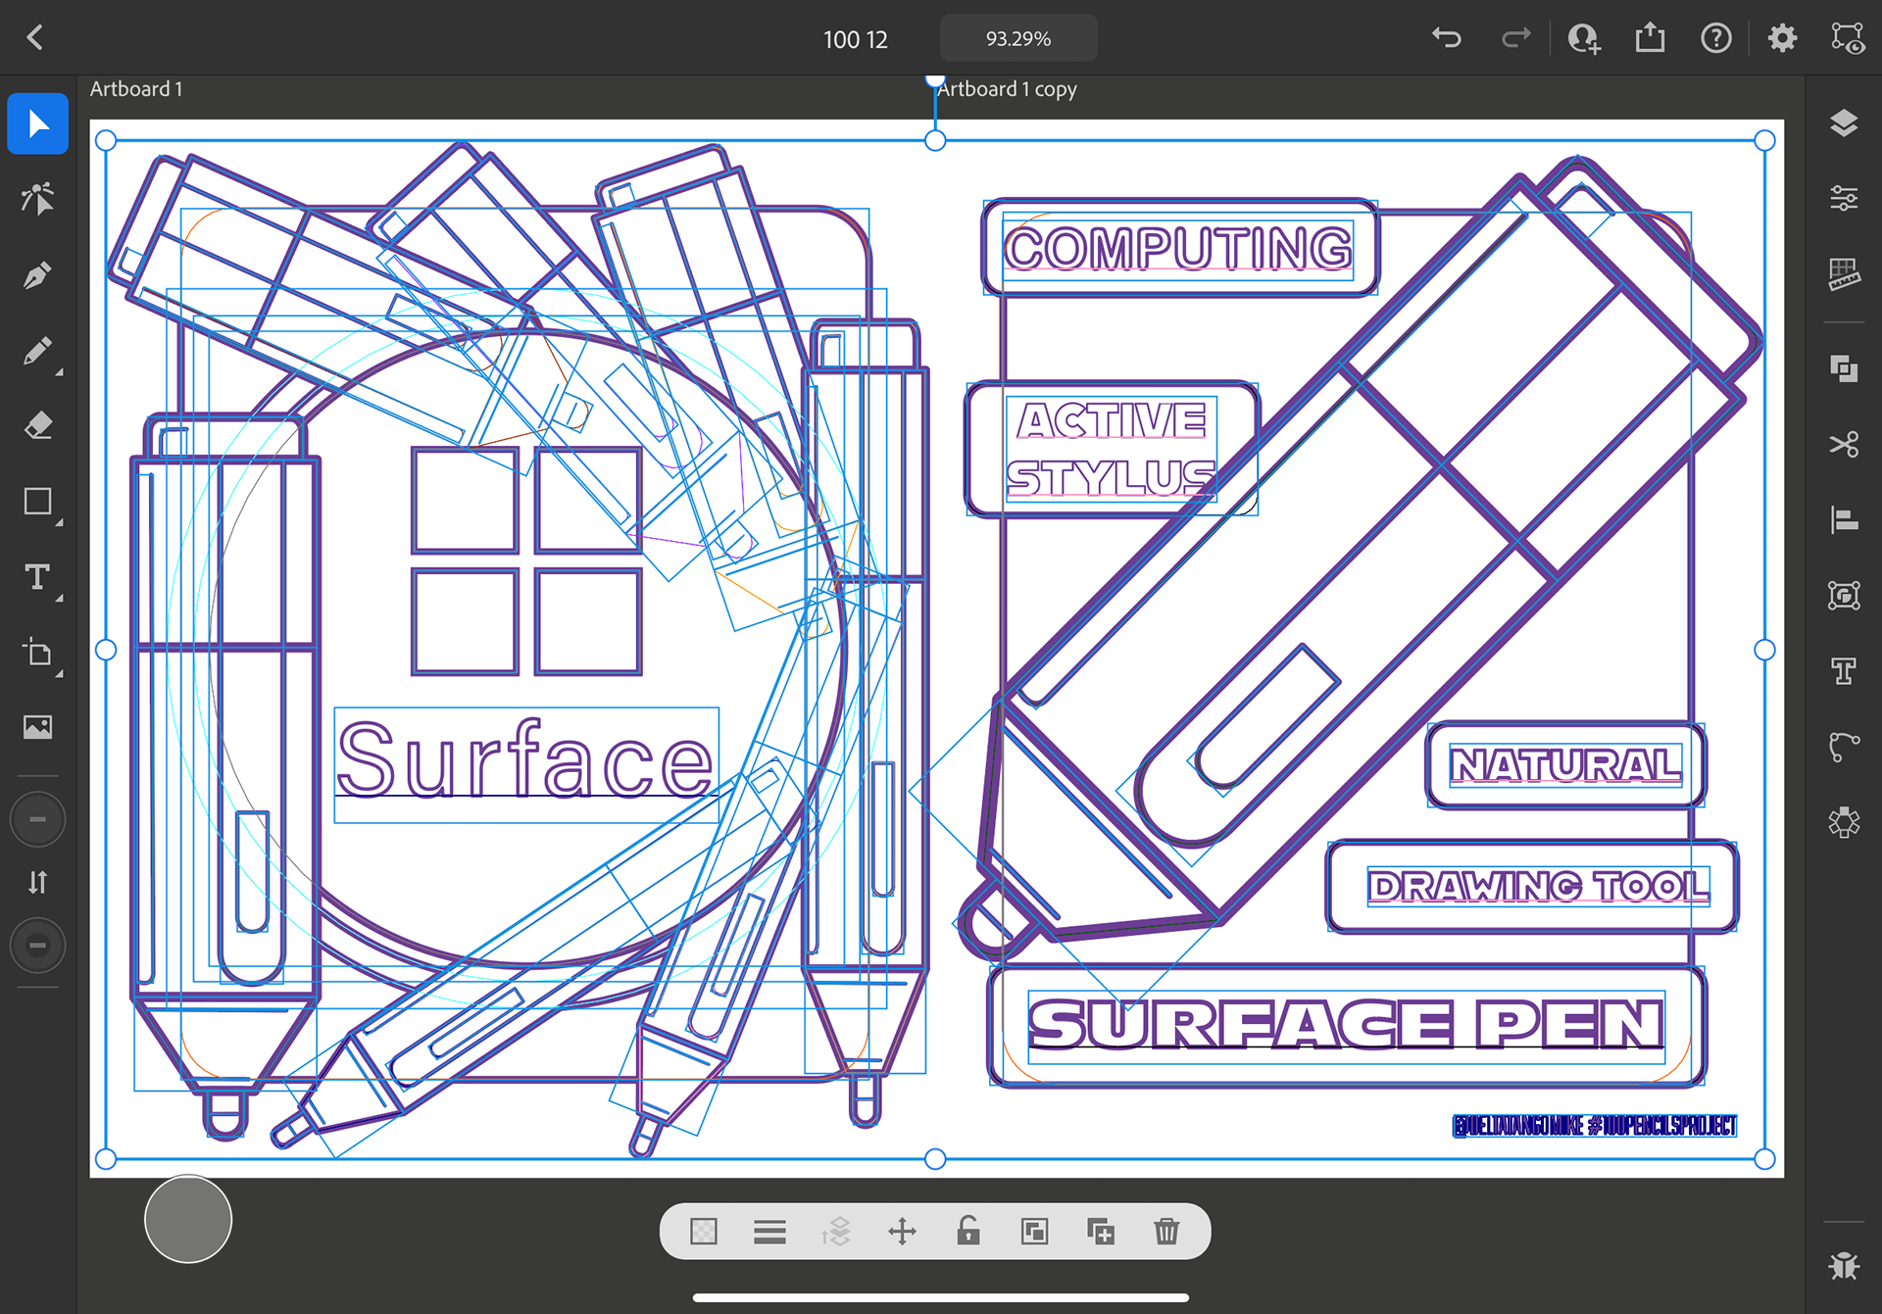Image resolution: width=1882 pixels, height=1314 pixels.
Task: Open the Align panel
Action: (1844, 519)
